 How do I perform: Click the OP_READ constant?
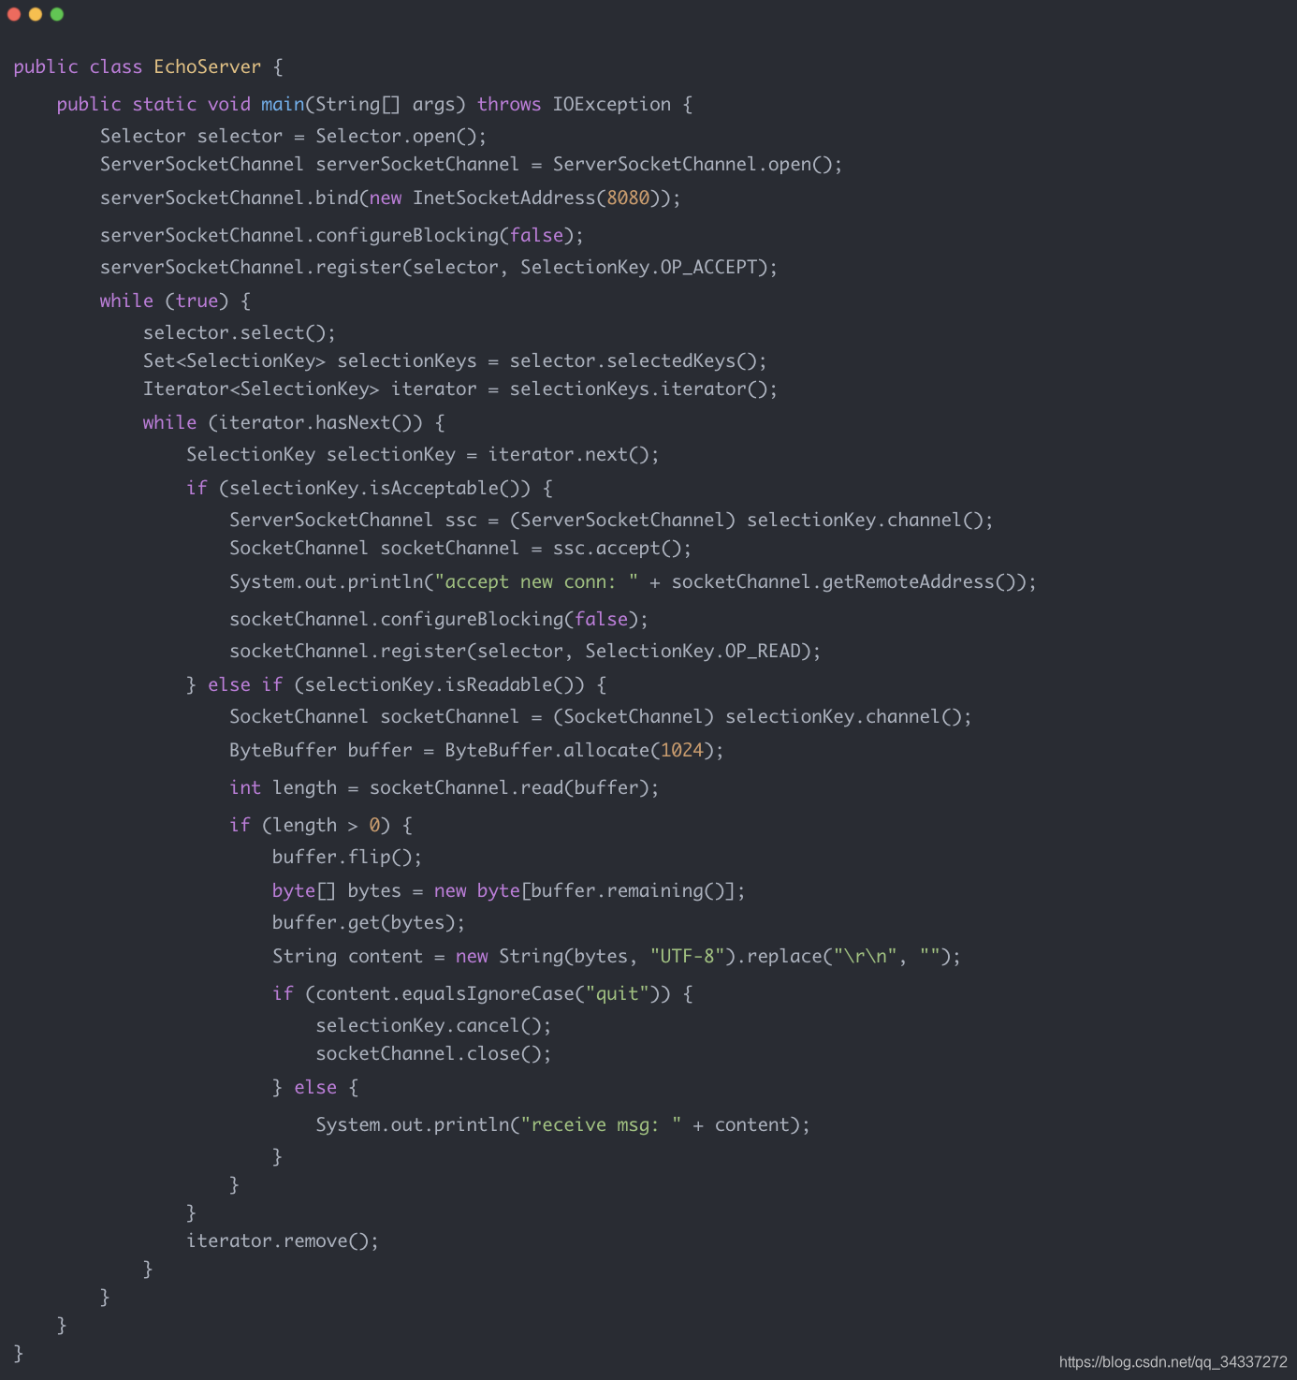pos(763,651)
